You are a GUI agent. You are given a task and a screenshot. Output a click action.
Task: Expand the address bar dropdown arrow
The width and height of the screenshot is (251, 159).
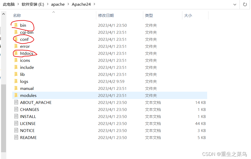234,4
